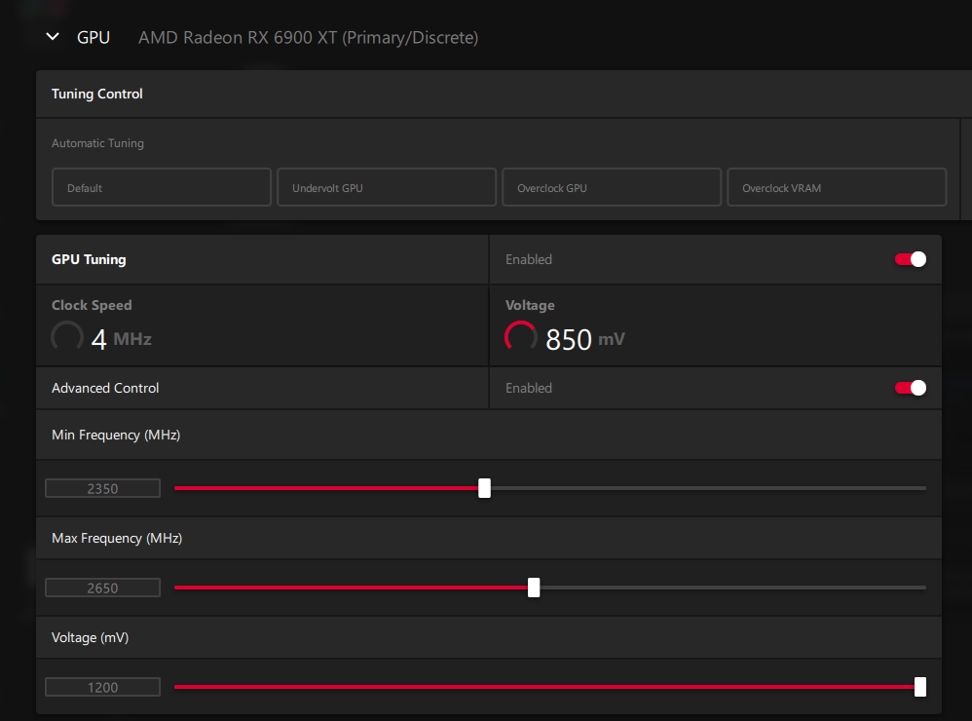This screenshot has height=721, width=972.
Task: Collapse the GPU section chevron
Action: 53,38
